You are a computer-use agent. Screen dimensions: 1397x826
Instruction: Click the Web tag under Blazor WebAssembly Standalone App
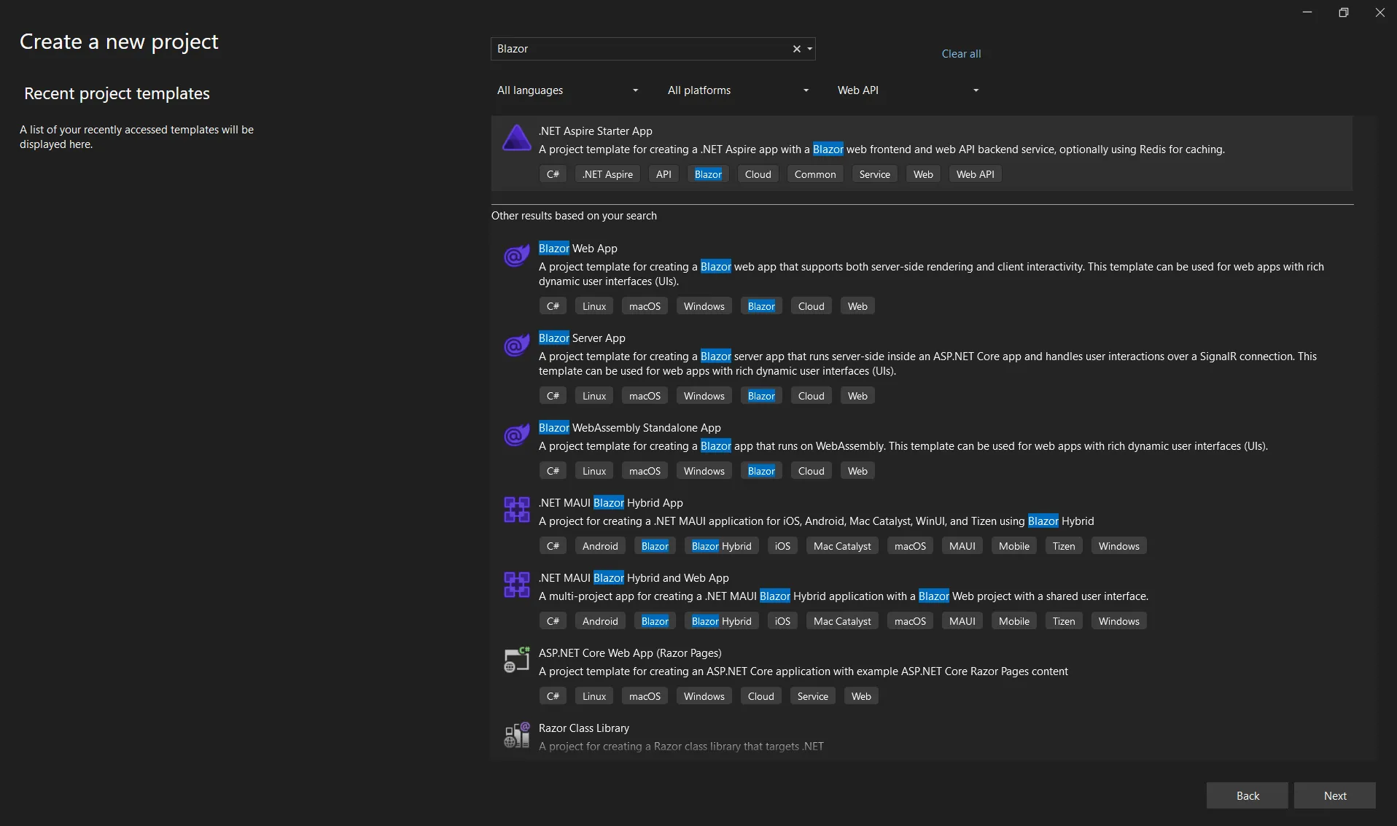point(857,471)
